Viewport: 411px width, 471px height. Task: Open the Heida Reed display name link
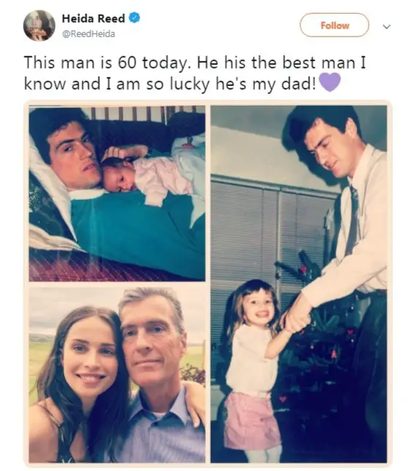coord(93,18)
